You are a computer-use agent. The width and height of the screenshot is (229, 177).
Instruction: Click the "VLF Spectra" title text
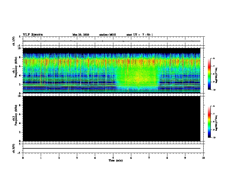33,35
